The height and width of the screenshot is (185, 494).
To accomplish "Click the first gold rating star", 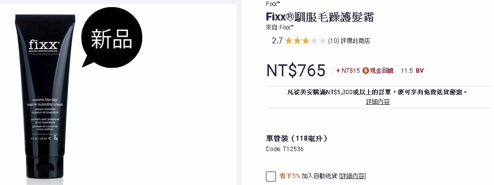I will [x=289, y=41].
